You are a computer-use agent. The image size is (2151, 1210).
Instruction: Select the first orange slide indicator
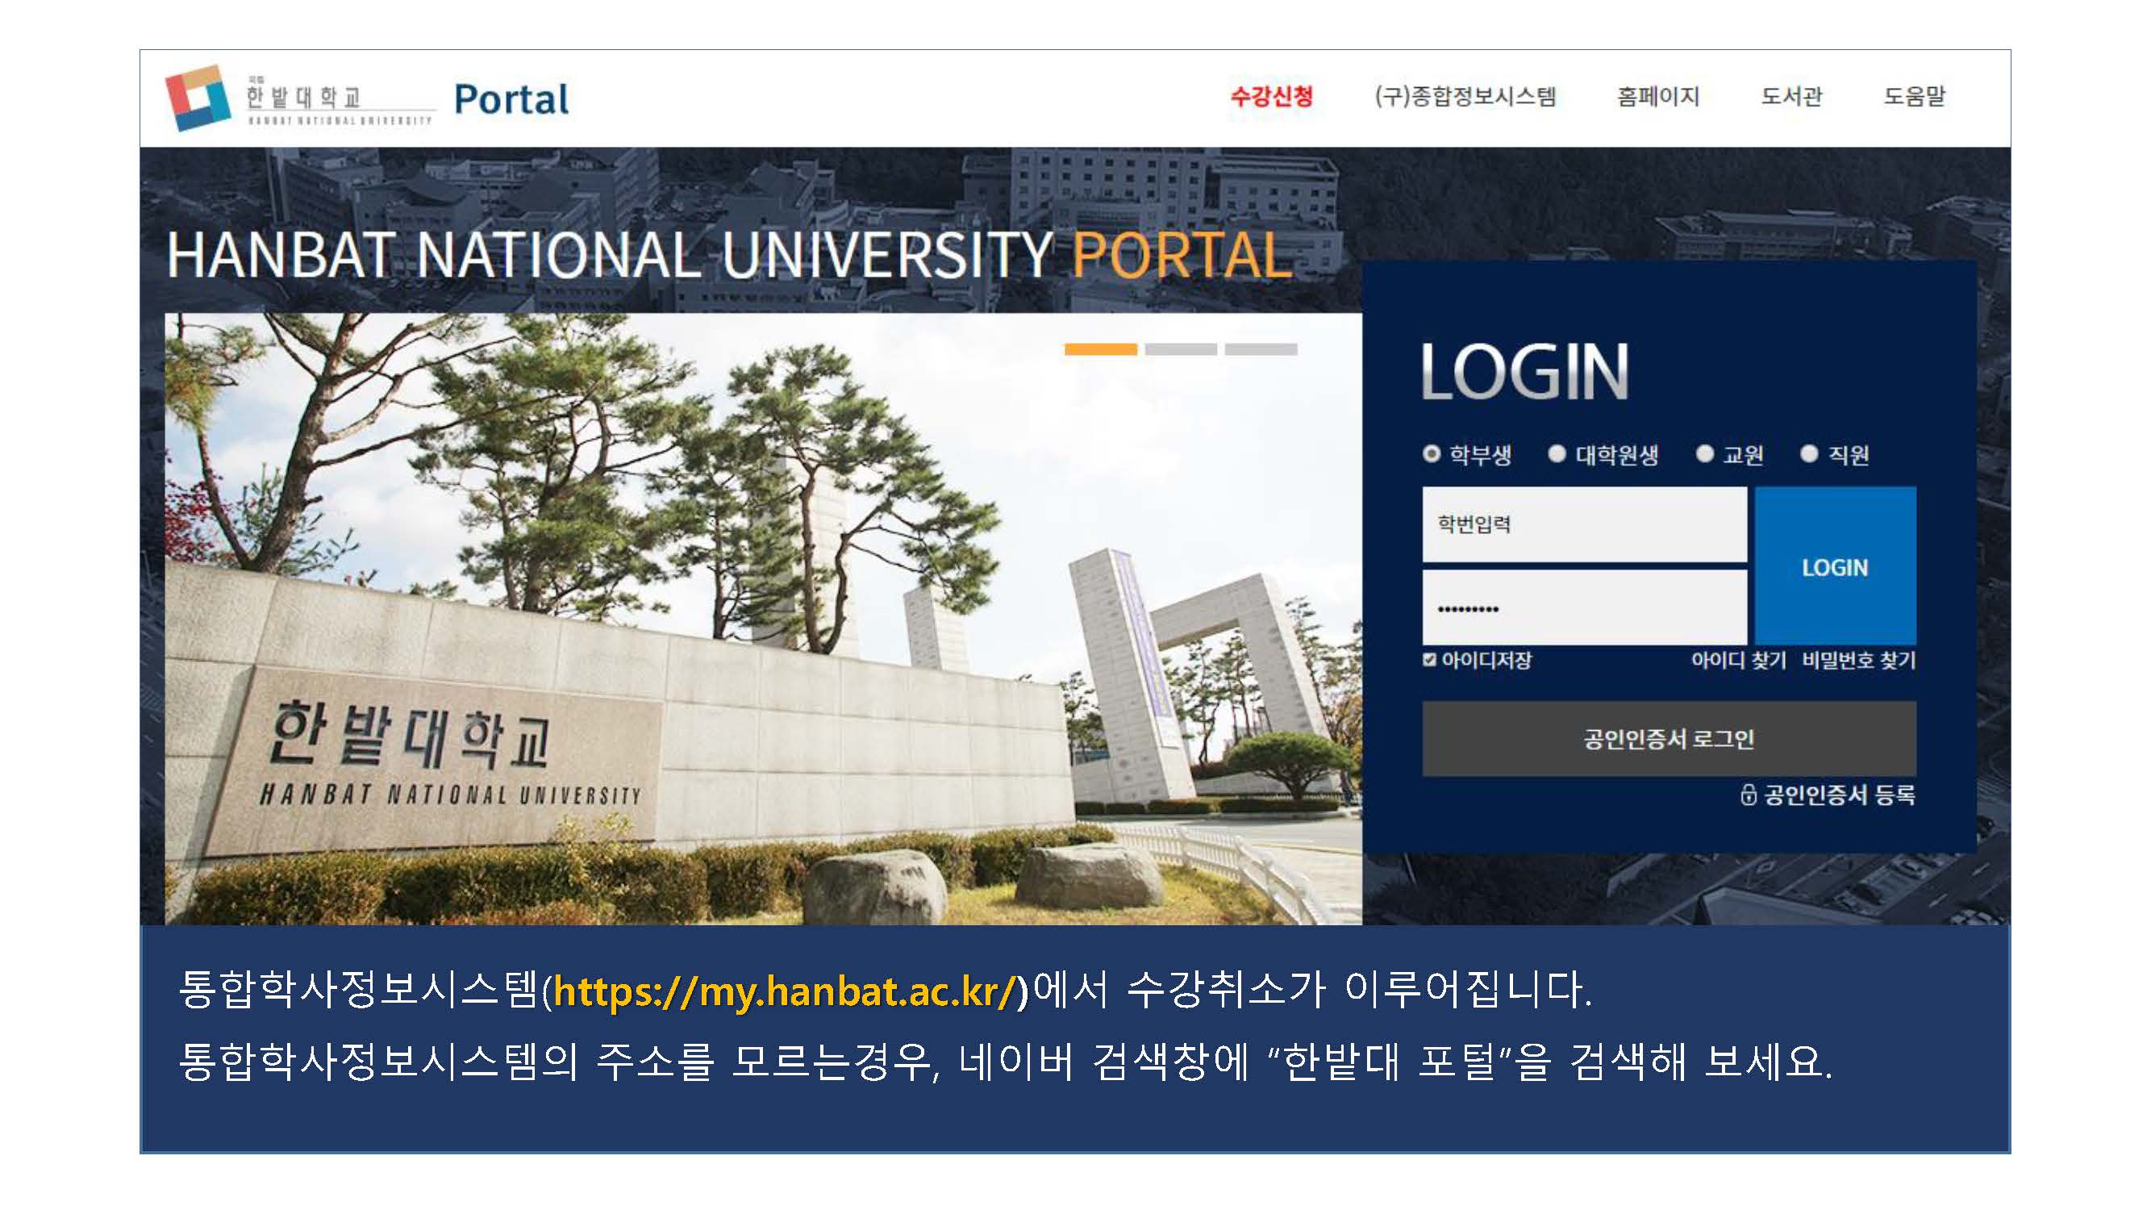(x=1100, y=349)
